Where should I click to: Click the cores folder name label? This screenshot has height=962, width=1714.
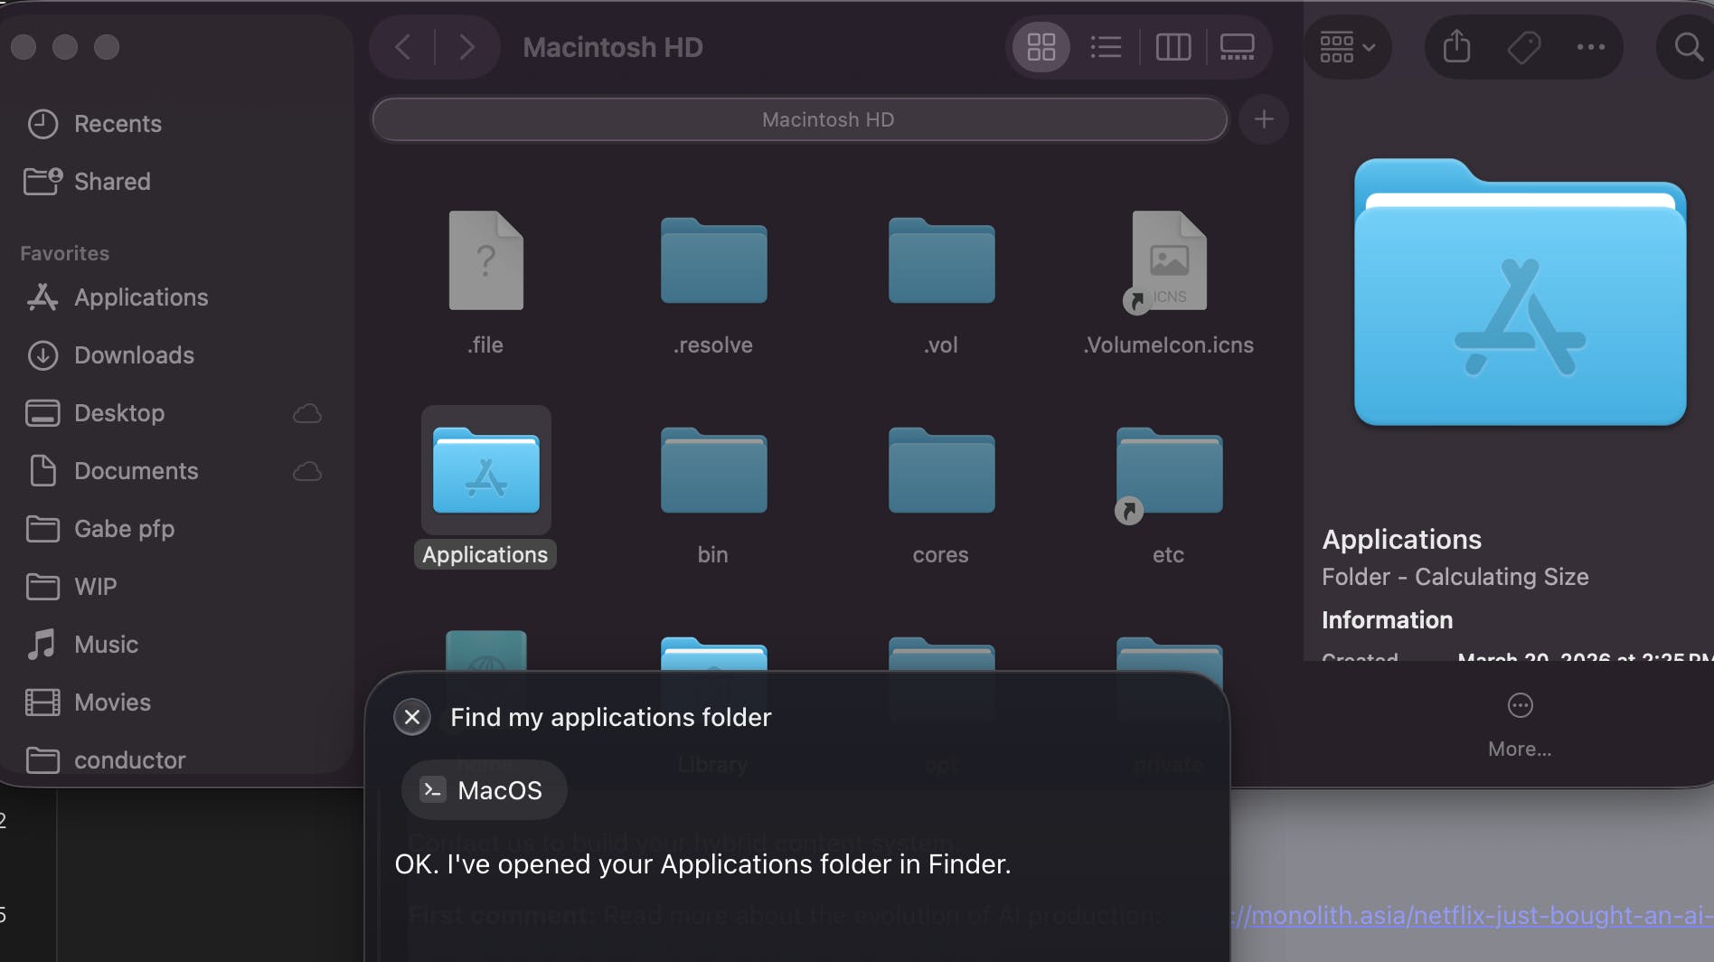(x=941, y=554)
